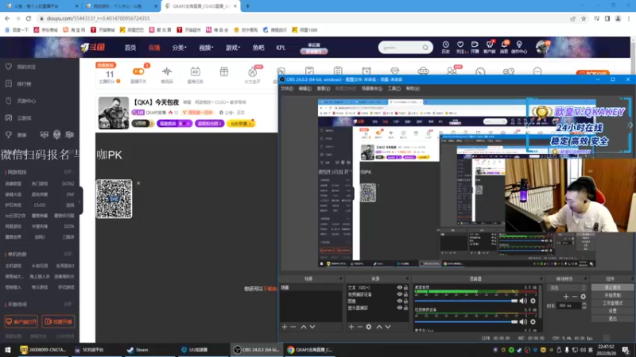Add a scene with the OBS scenes plus icon
The image size is (636, 357).
point(285,327)
